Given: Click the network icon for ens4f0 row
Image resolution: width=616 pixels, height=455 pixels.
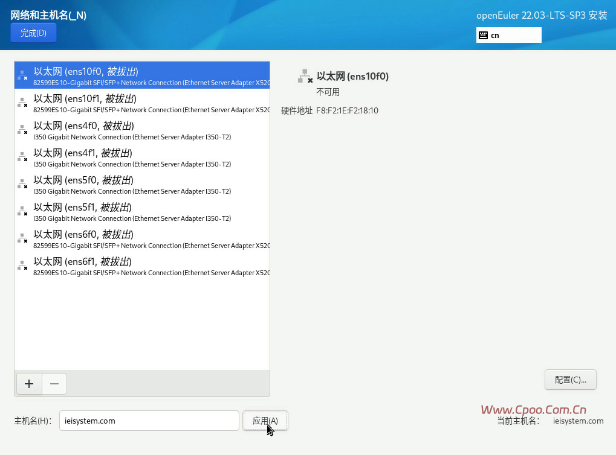Looking at the screenshot, I should pyautogui.click(x=22, y=129).
